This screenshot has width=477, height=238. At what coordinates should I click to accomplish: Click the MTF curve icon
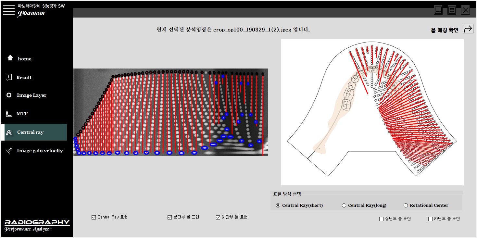tap(9, 114)
